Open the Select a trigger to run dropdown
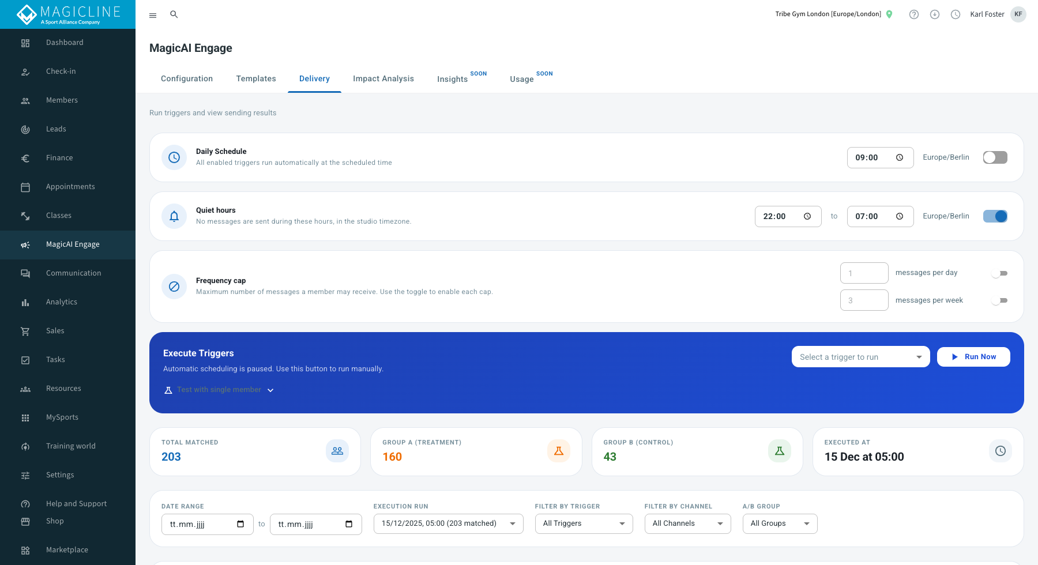The image size is (1038, 565). (x=861, y=357)
